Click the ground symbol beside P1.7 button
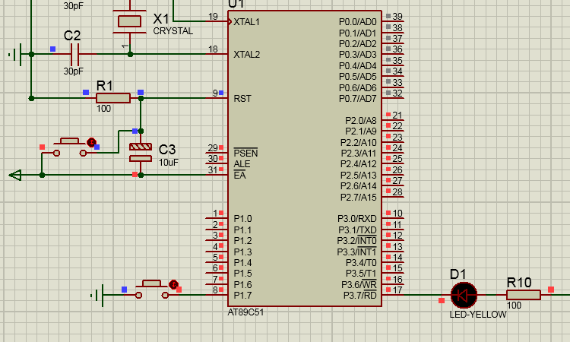Viewport: 570px width, 342px height. tap(97, 295)
